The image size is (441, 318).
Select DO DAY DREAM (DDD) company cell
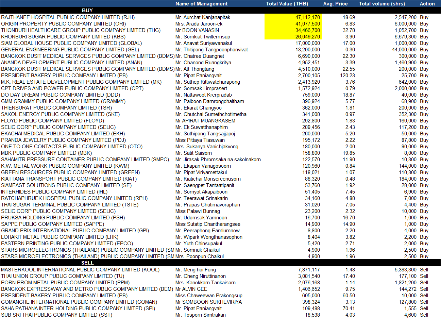[61, 95]
